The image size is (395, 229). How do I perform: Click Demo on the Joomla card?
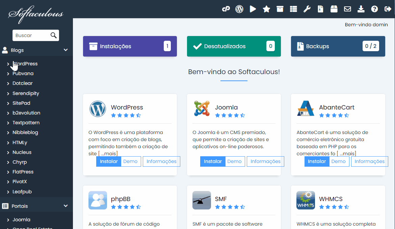(235, 161)
